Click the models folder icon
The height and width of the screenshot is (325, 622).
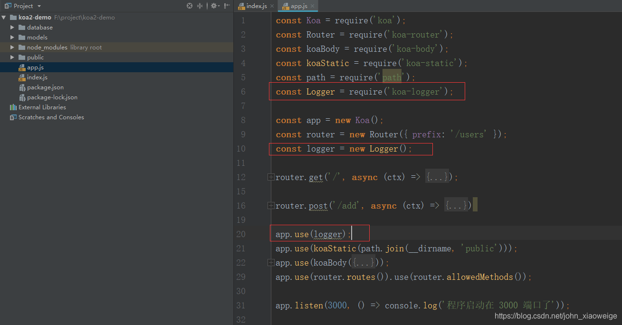(x=22, y=38)
